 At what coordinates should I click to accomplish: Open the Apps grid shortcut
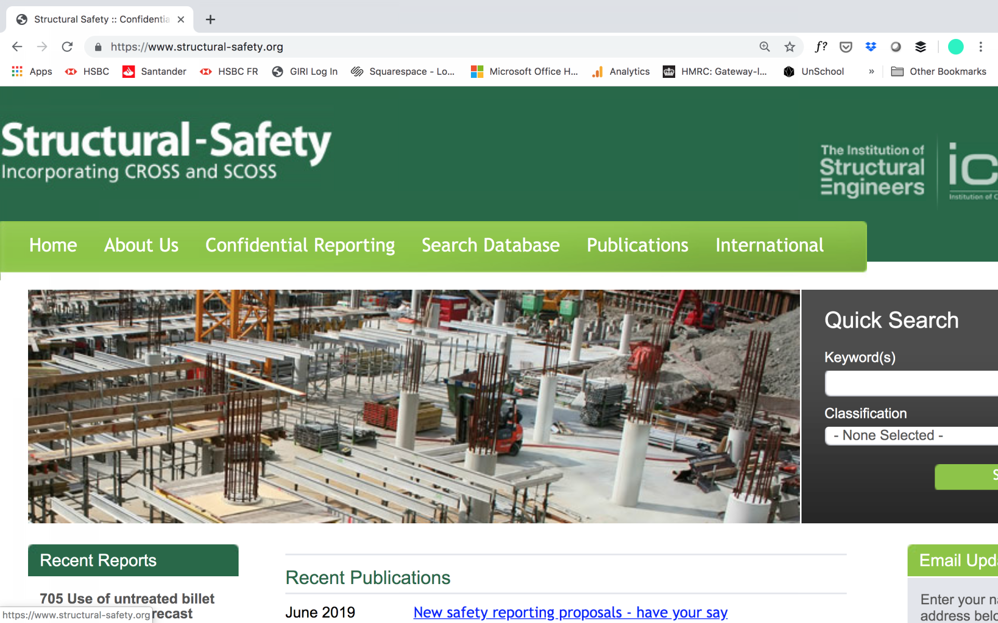tap(32, 72)
